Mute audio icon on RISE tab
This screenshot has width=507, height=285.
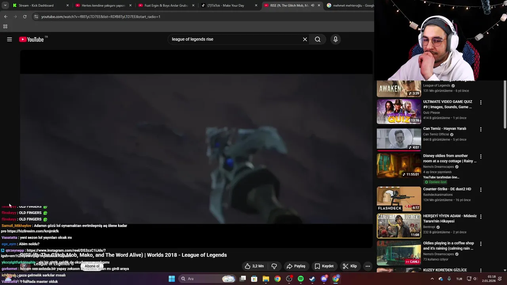tap(313, 6)
